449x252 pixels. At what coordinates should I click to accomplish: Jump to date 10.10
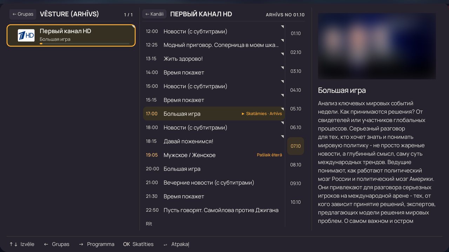[296, 202]
